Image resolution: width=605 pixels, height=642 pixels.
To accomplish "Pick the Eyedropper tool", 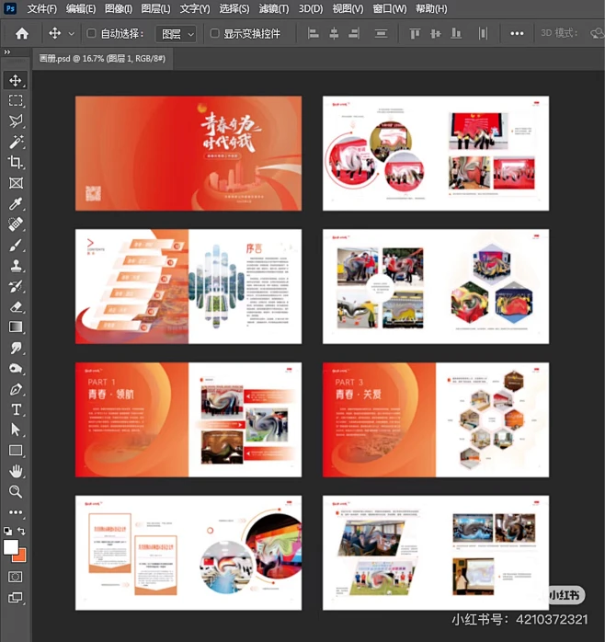I will click(16, 204).
